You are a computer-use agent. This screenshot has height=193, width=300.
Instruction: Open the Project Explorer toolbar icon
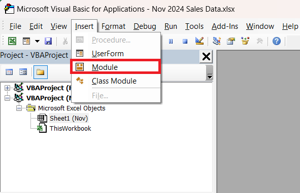pyautogui.click(x=217, y=41)
